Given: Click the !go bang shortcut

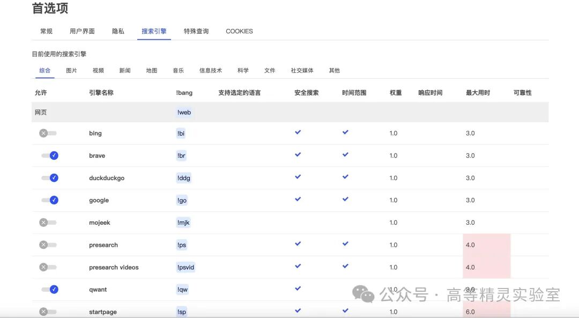Looking at the screenshot, I should coord(182,200).
